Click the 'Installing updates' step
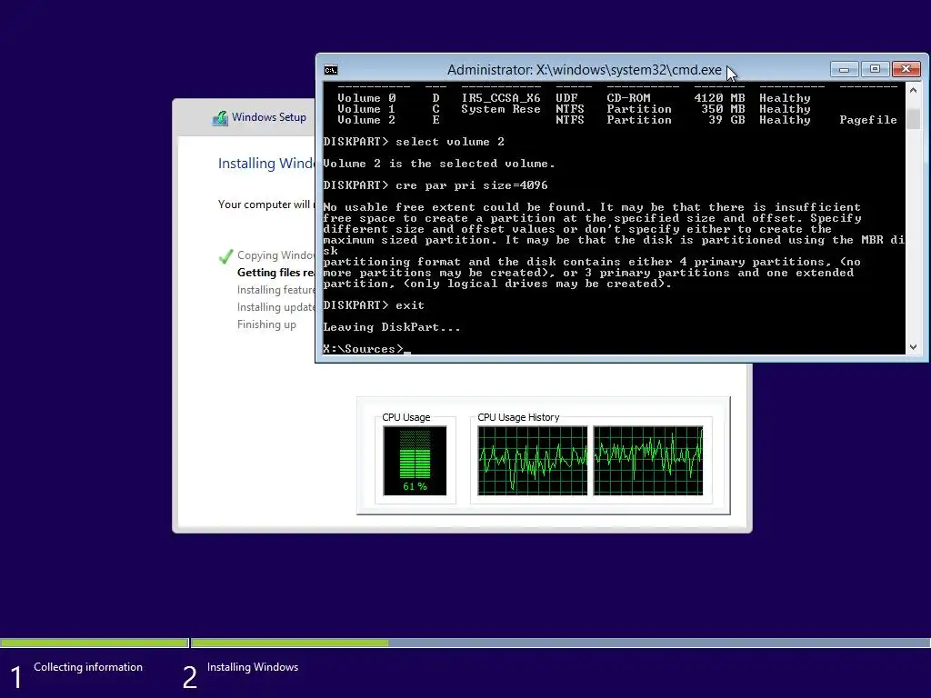The image size is (931, 698). click(276, 307)
